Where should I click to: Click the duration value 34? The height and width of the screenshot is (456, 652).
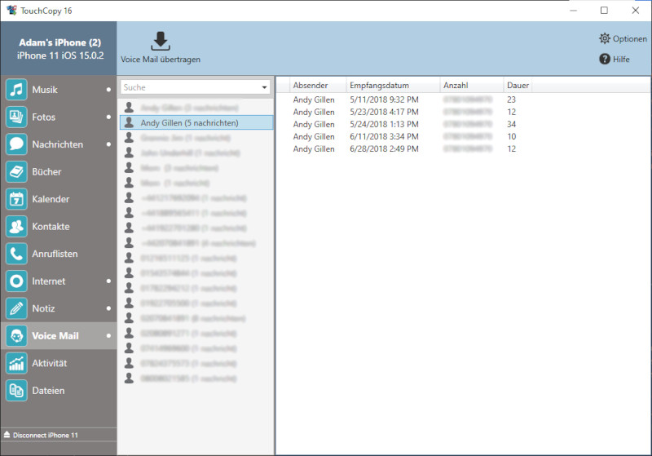click(512, 124)
